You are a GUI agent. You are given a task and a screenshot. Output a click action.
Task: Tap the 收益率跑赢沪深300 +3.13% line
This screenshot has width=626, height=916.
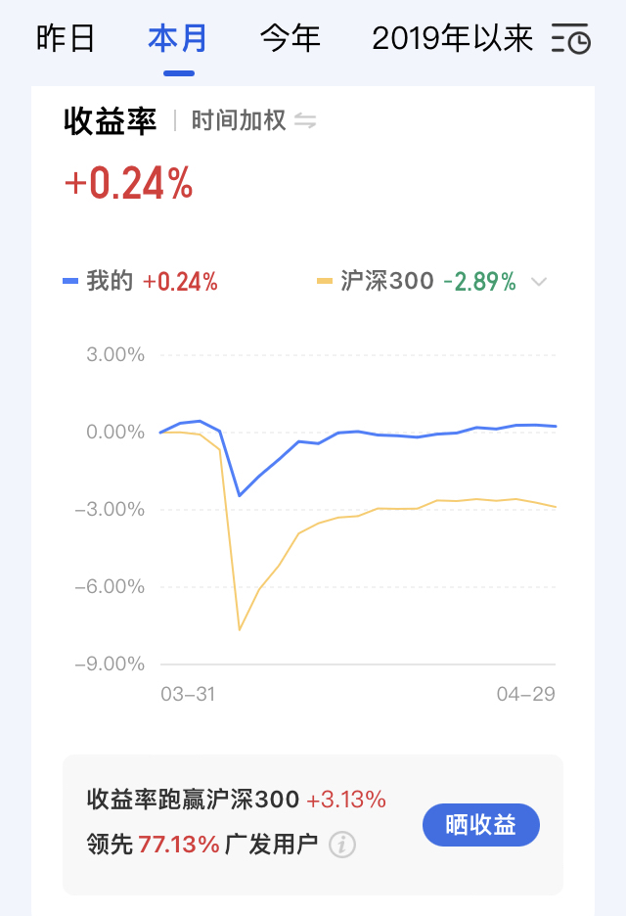click(x=236, y=800)
